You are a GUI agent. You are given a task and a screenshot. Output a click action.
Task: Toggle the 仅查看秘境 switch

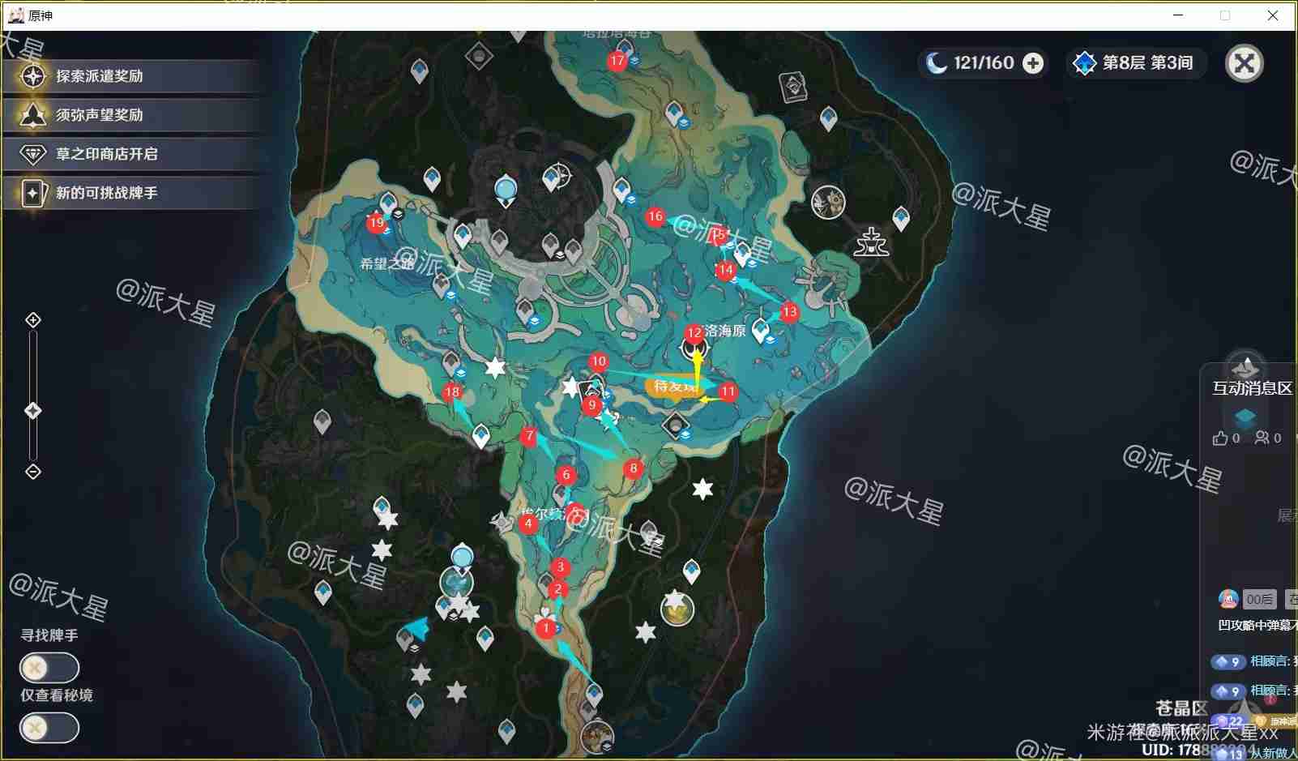49,728
